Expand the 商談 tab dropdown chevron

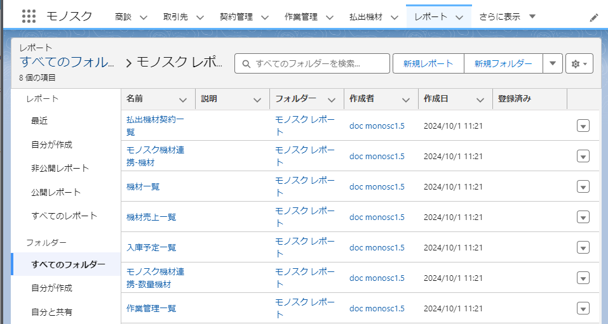[143, 17]
